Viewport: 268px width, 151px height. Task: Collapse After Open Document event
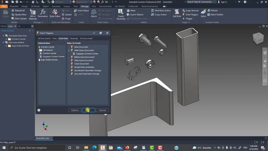coord(69,50)
